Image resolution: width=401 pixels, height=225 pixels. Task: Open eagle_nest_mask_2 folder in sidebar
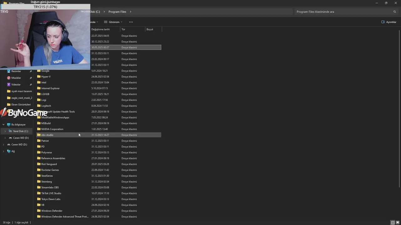pyautogui.click(x=22, y=98)
